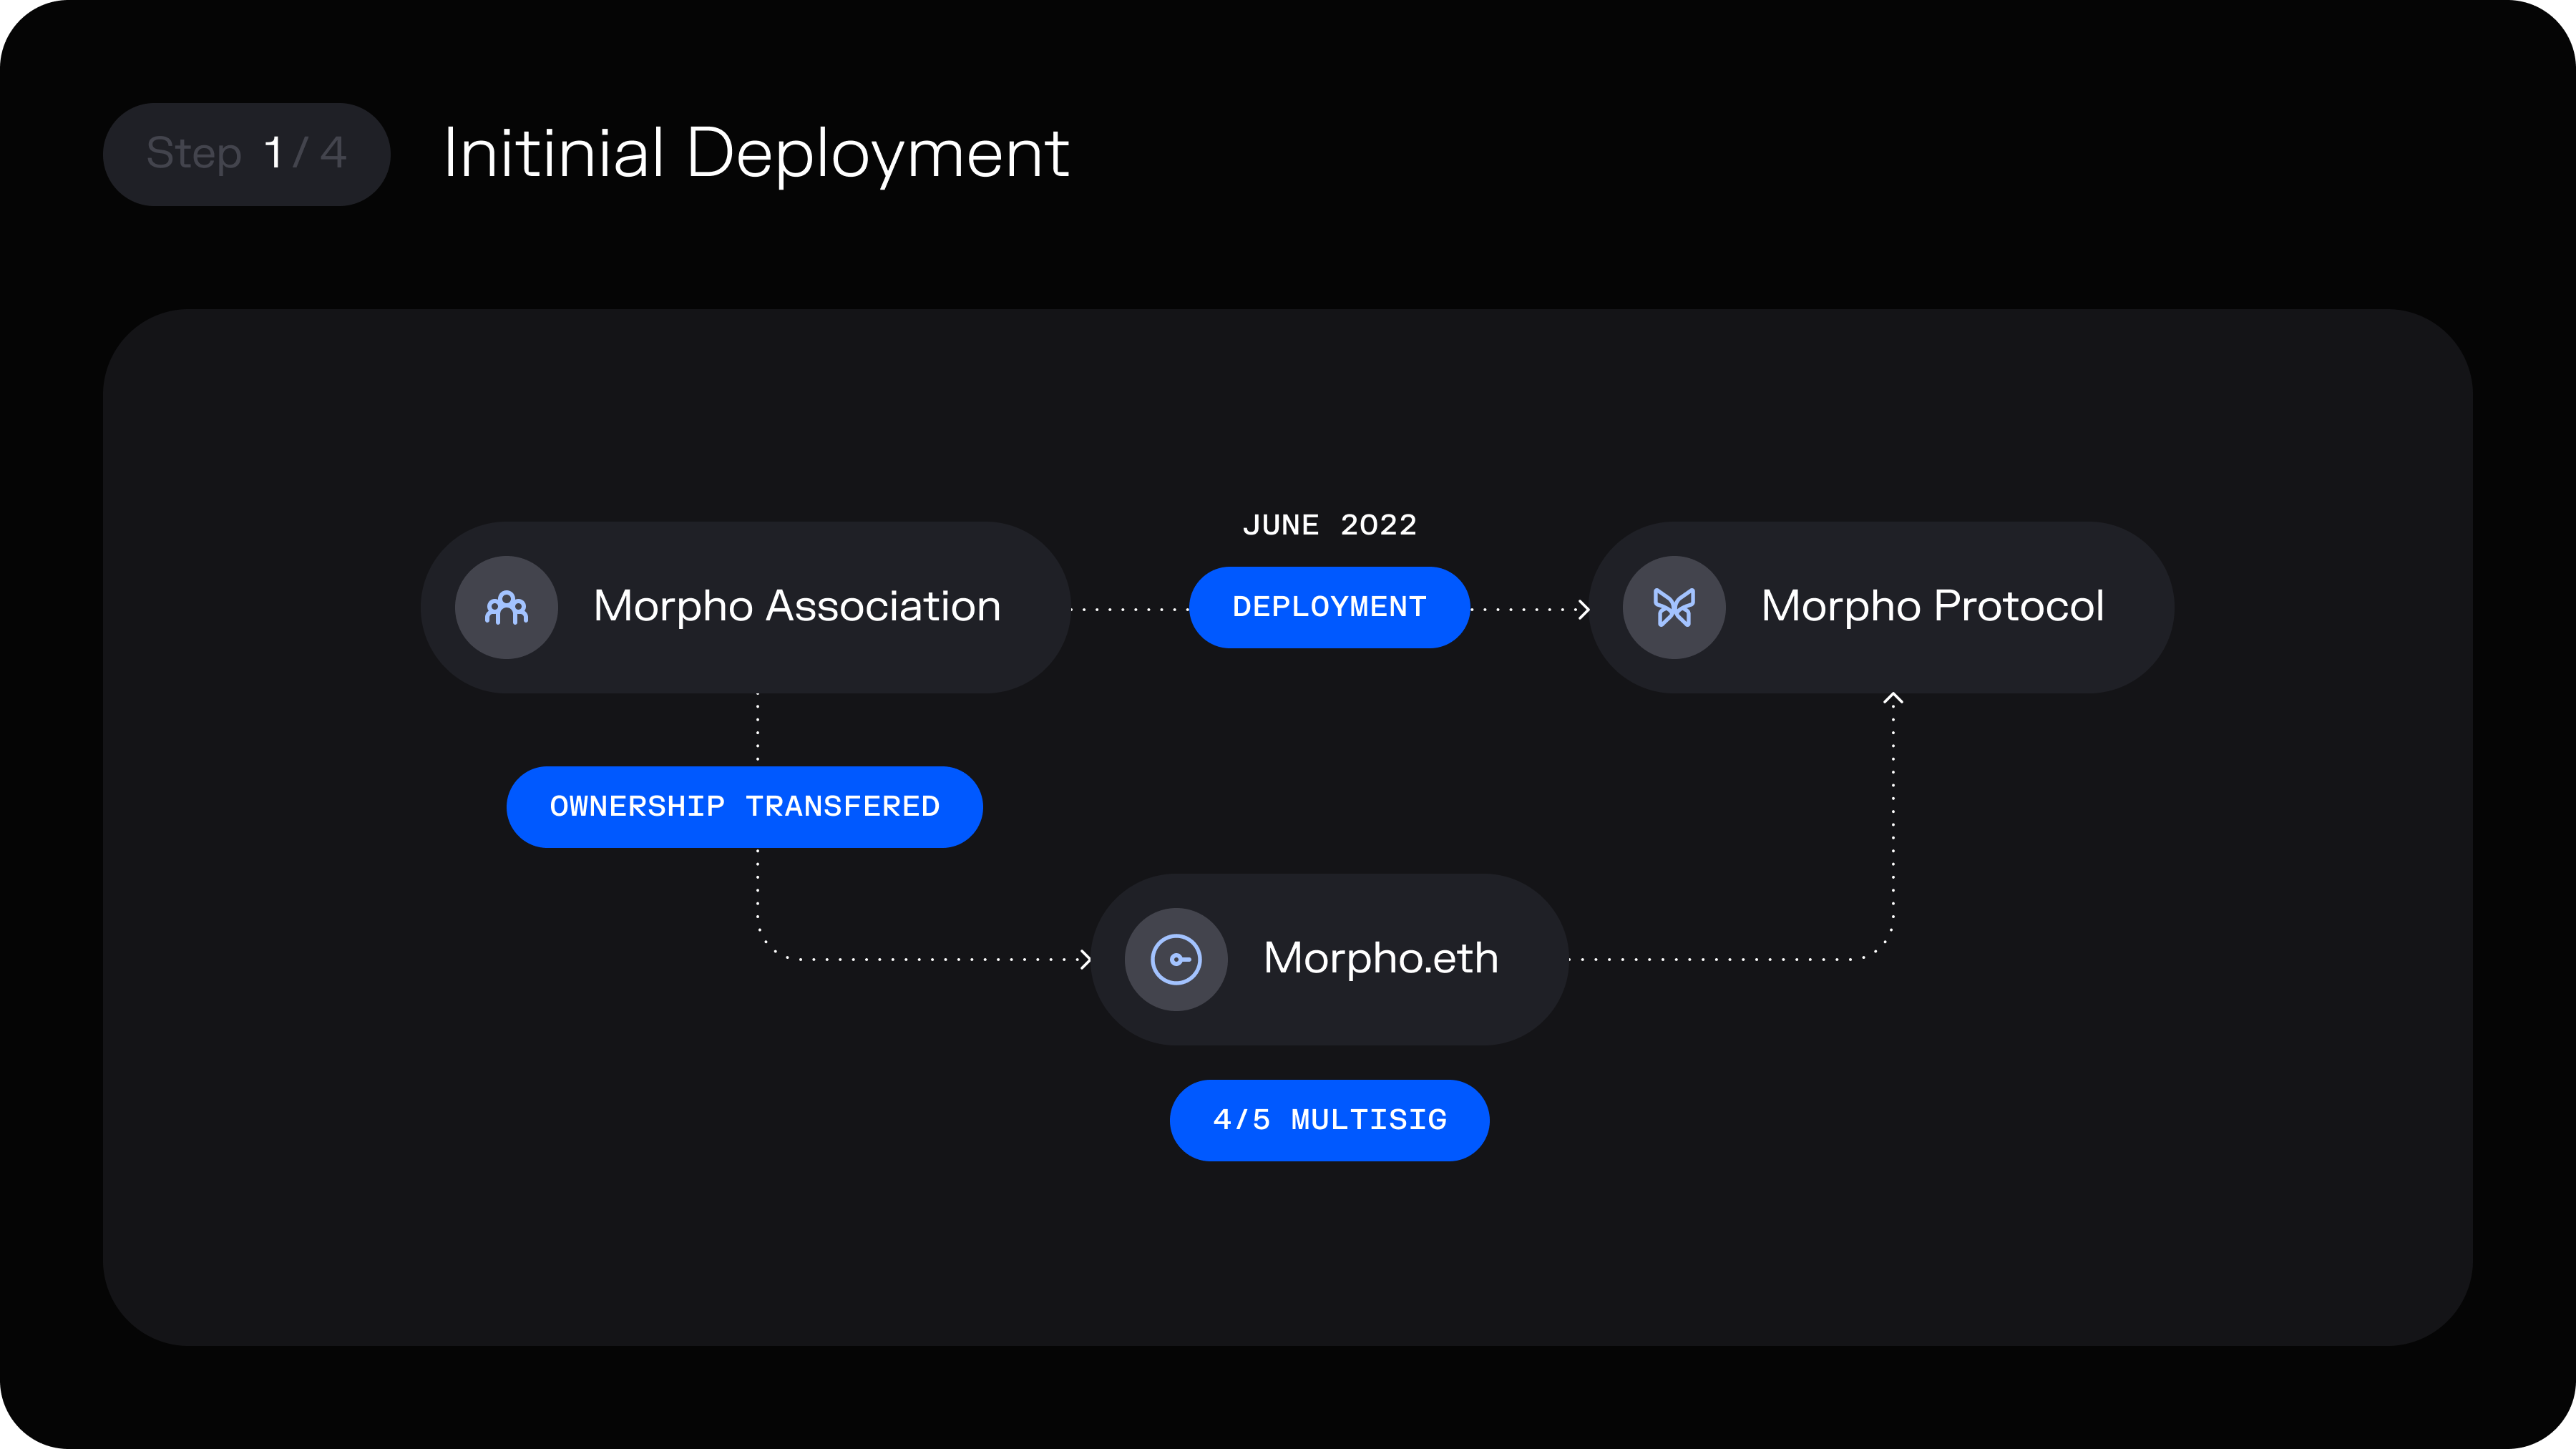Select the Morpho Association node label
Screen dimensions: 2576x1449
tap(797, 606)
